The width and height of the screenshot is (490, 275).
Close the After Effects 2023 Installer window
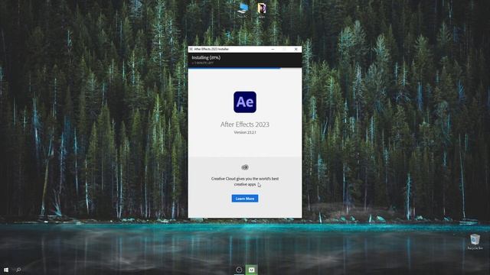click(296, 49)
